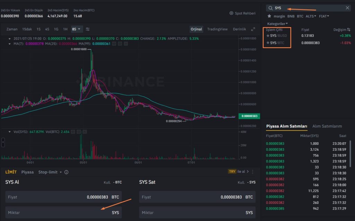
Task: Select the Piyasa order tab
Action: pos(27,172)
